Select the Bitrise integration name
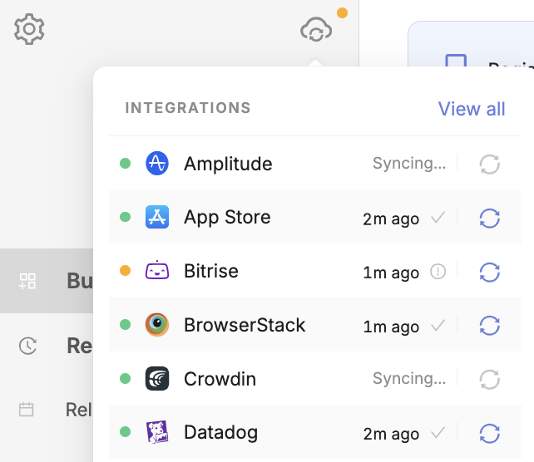534x462 pixels. (211, 271)
